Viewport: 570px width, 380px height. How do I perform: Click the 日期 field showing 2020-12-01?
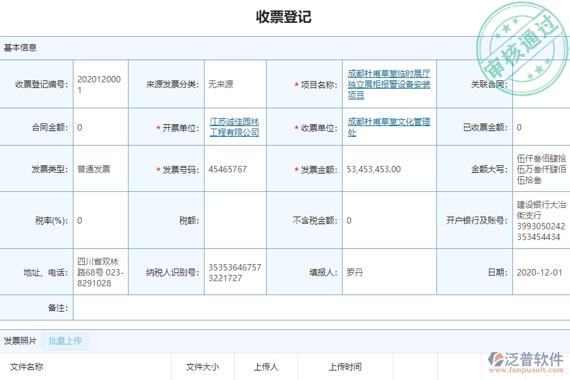(x=539, y=271)
